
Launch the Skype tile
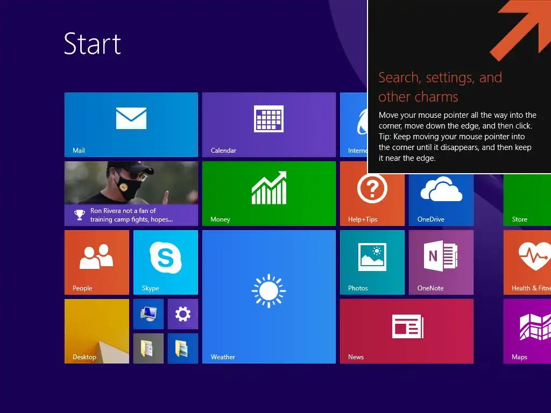point(166,262)
